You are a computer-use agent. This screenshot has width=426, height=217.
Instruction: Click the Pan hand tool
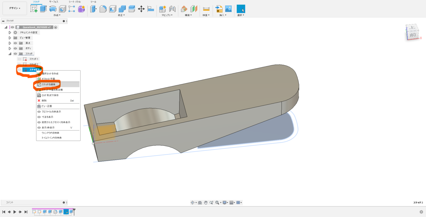click(x=206, y=202)
